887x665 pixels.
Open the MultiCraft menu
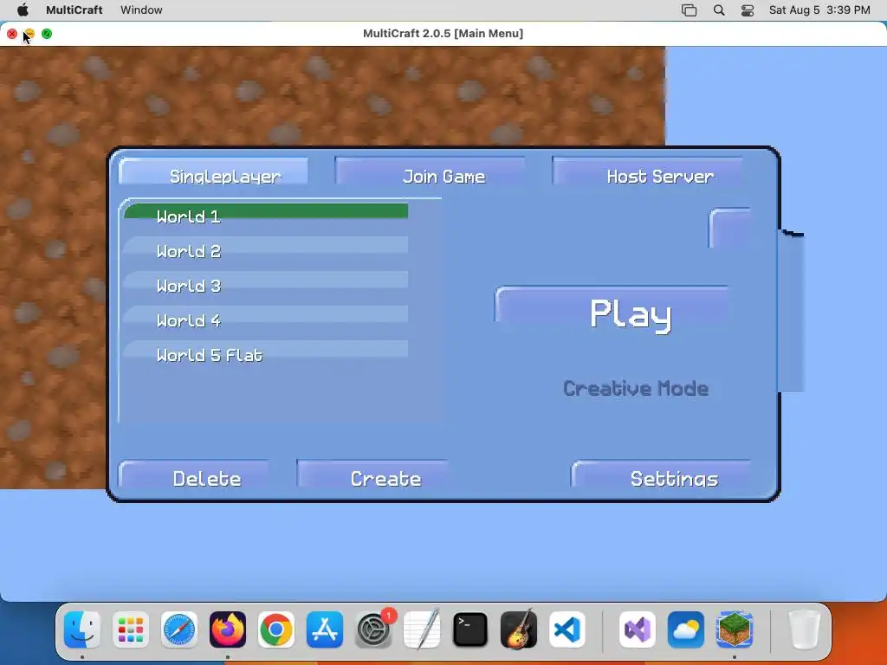click(74, 10)
